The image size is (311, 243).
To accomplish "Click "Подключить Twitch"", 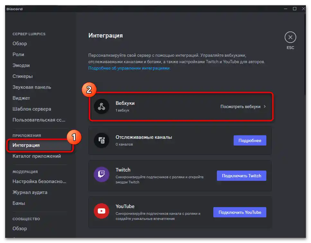I will 241,175.
